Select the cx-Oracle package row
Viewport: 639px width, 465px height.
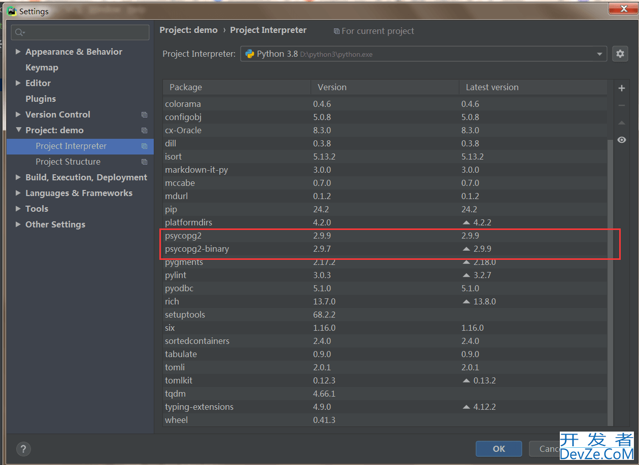coord(385,130)
